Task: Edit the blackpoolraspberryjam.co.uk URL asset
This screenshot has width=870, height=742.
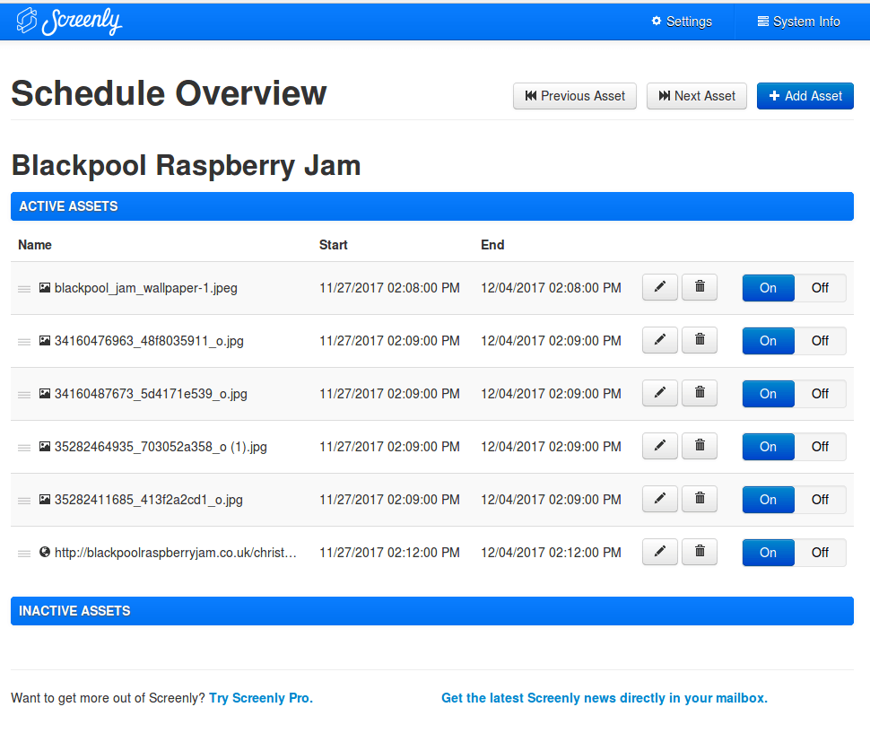Action: click(x=659, y=552)
